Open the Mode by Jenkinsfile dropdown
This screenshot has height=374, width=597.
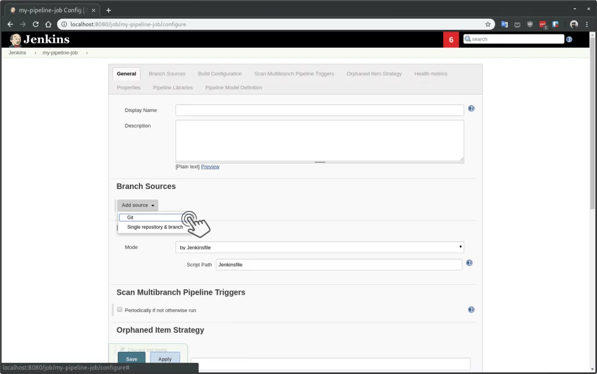(x=319, y=247)
